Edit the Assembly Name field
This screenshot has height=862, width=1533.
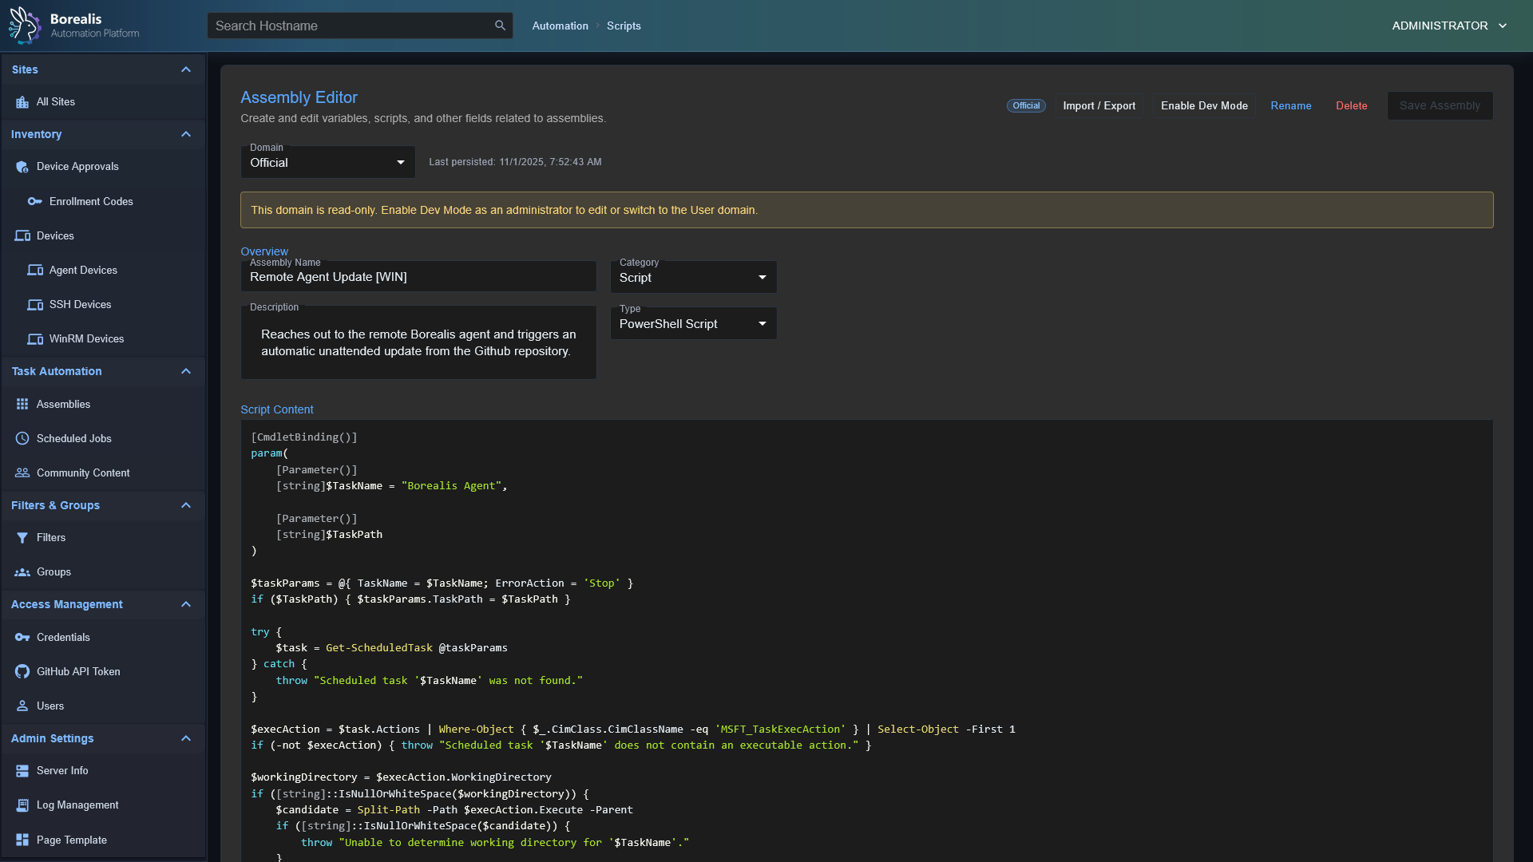coord(418,277)
